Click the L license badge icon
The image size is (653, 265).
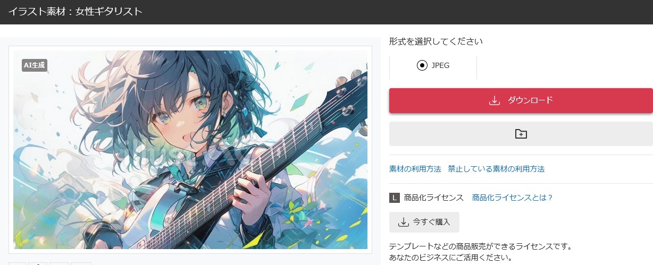click(394, 198)
